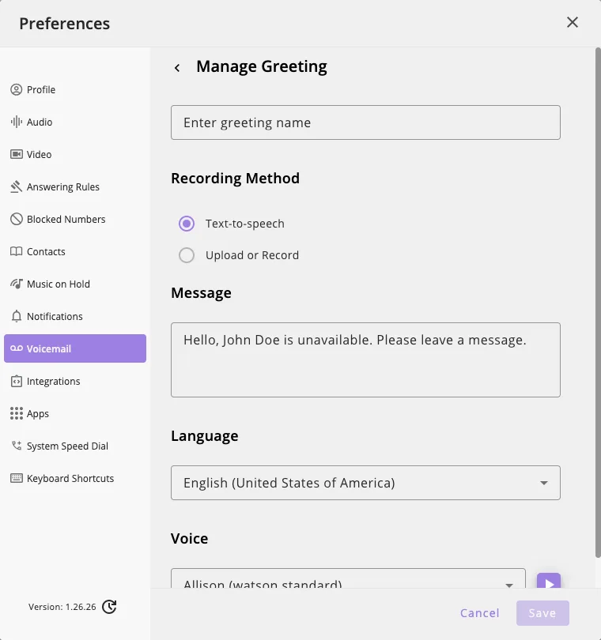Click the Cancel button
This screenshot has height=640, width=601.
[480, 613]
